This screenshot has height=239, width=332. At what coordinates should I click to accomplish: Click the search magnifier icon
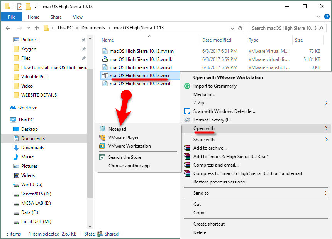(321, 28)
